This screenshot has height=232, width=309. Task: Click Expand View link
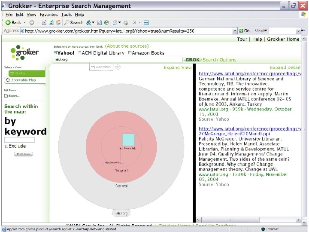coord(178,67)
